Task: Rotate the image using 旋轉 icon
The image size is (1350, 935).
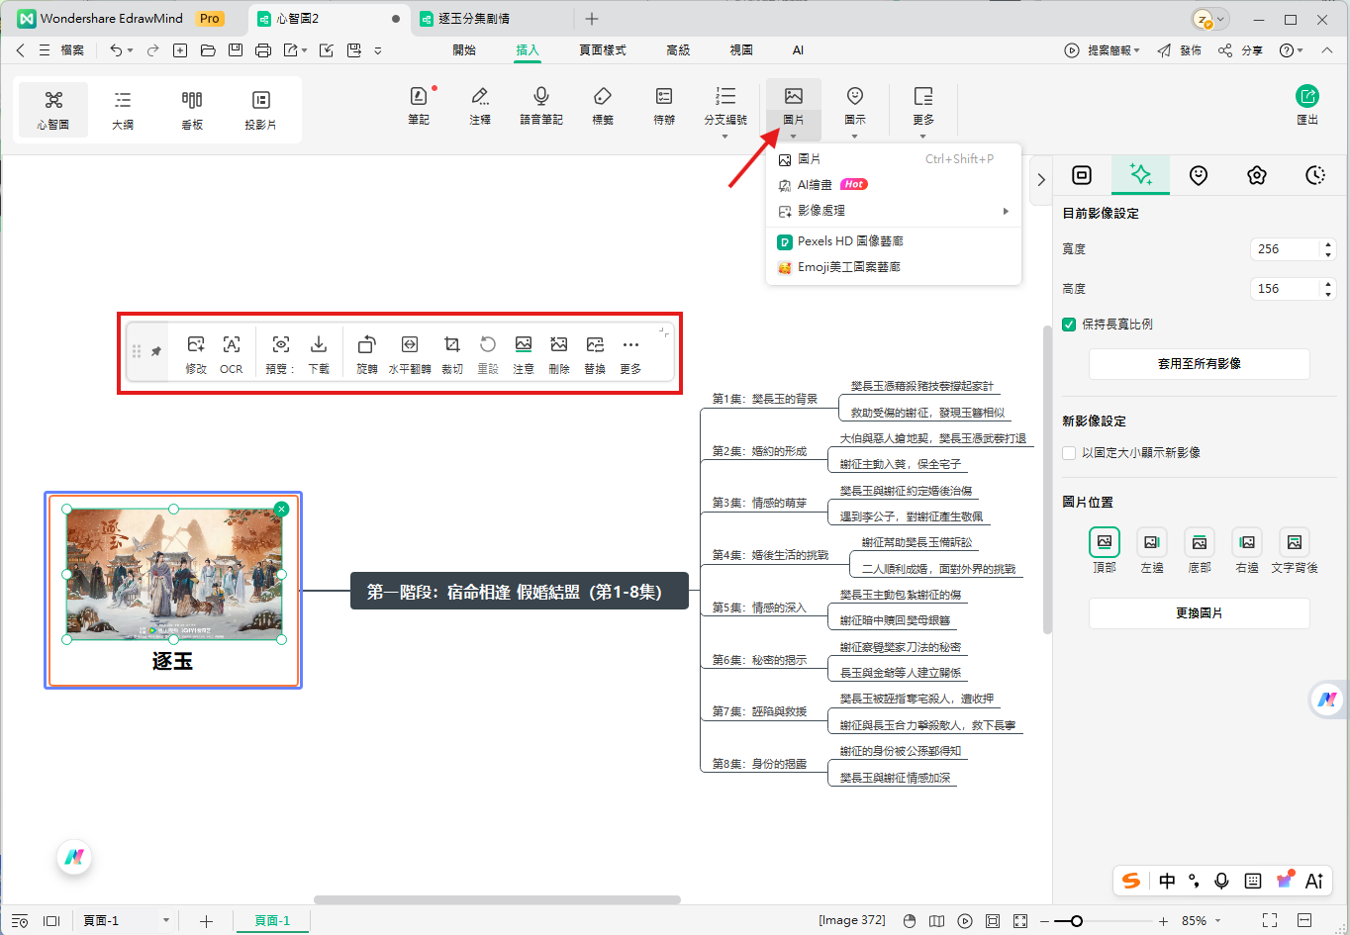Action: pos(366,353)
